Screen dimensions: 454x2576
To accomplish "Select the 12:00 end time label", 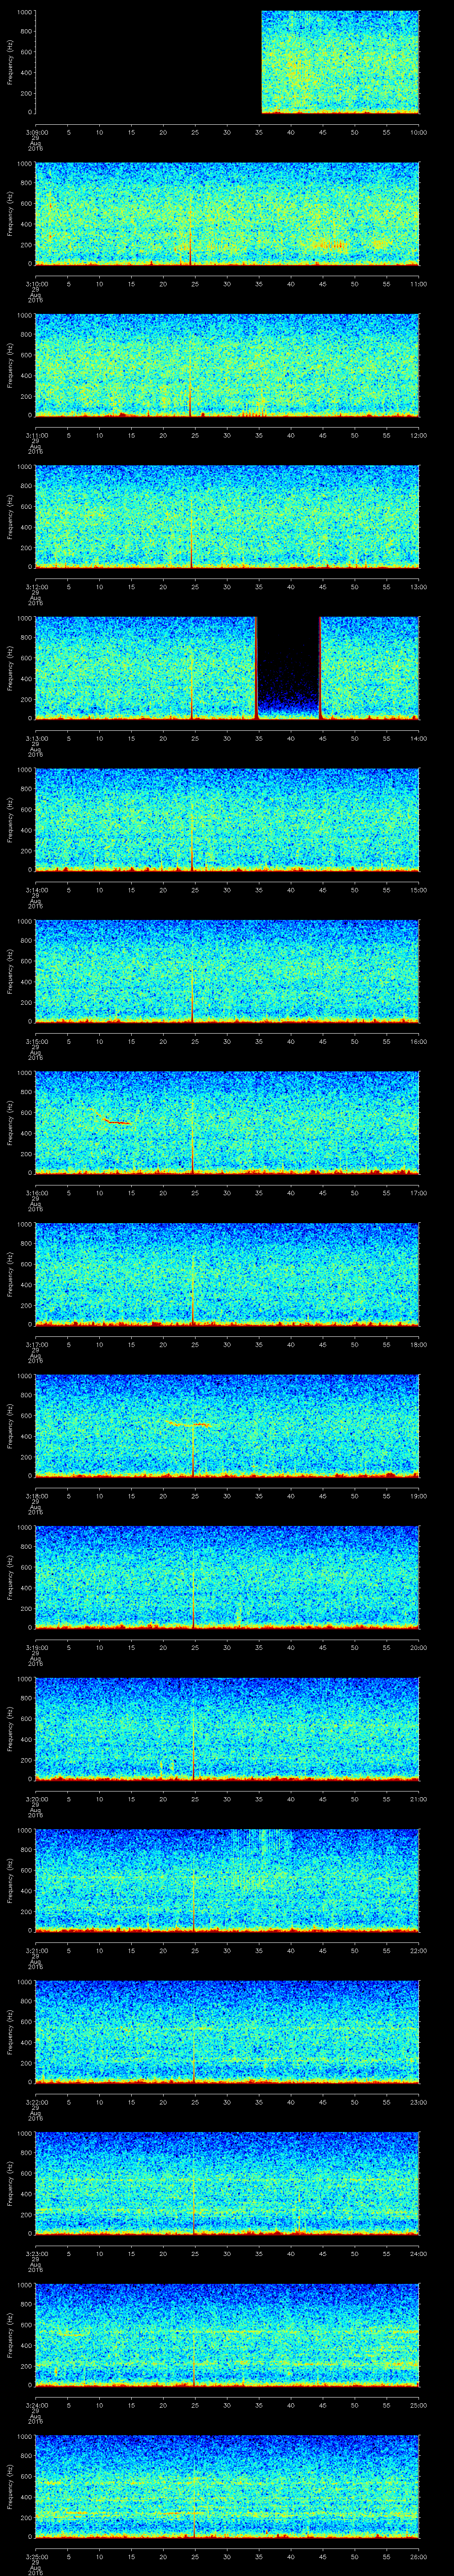I will click(418, 435).
